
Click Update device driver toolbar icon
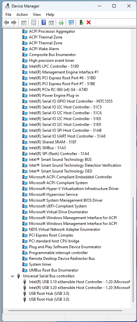[61, 22]
